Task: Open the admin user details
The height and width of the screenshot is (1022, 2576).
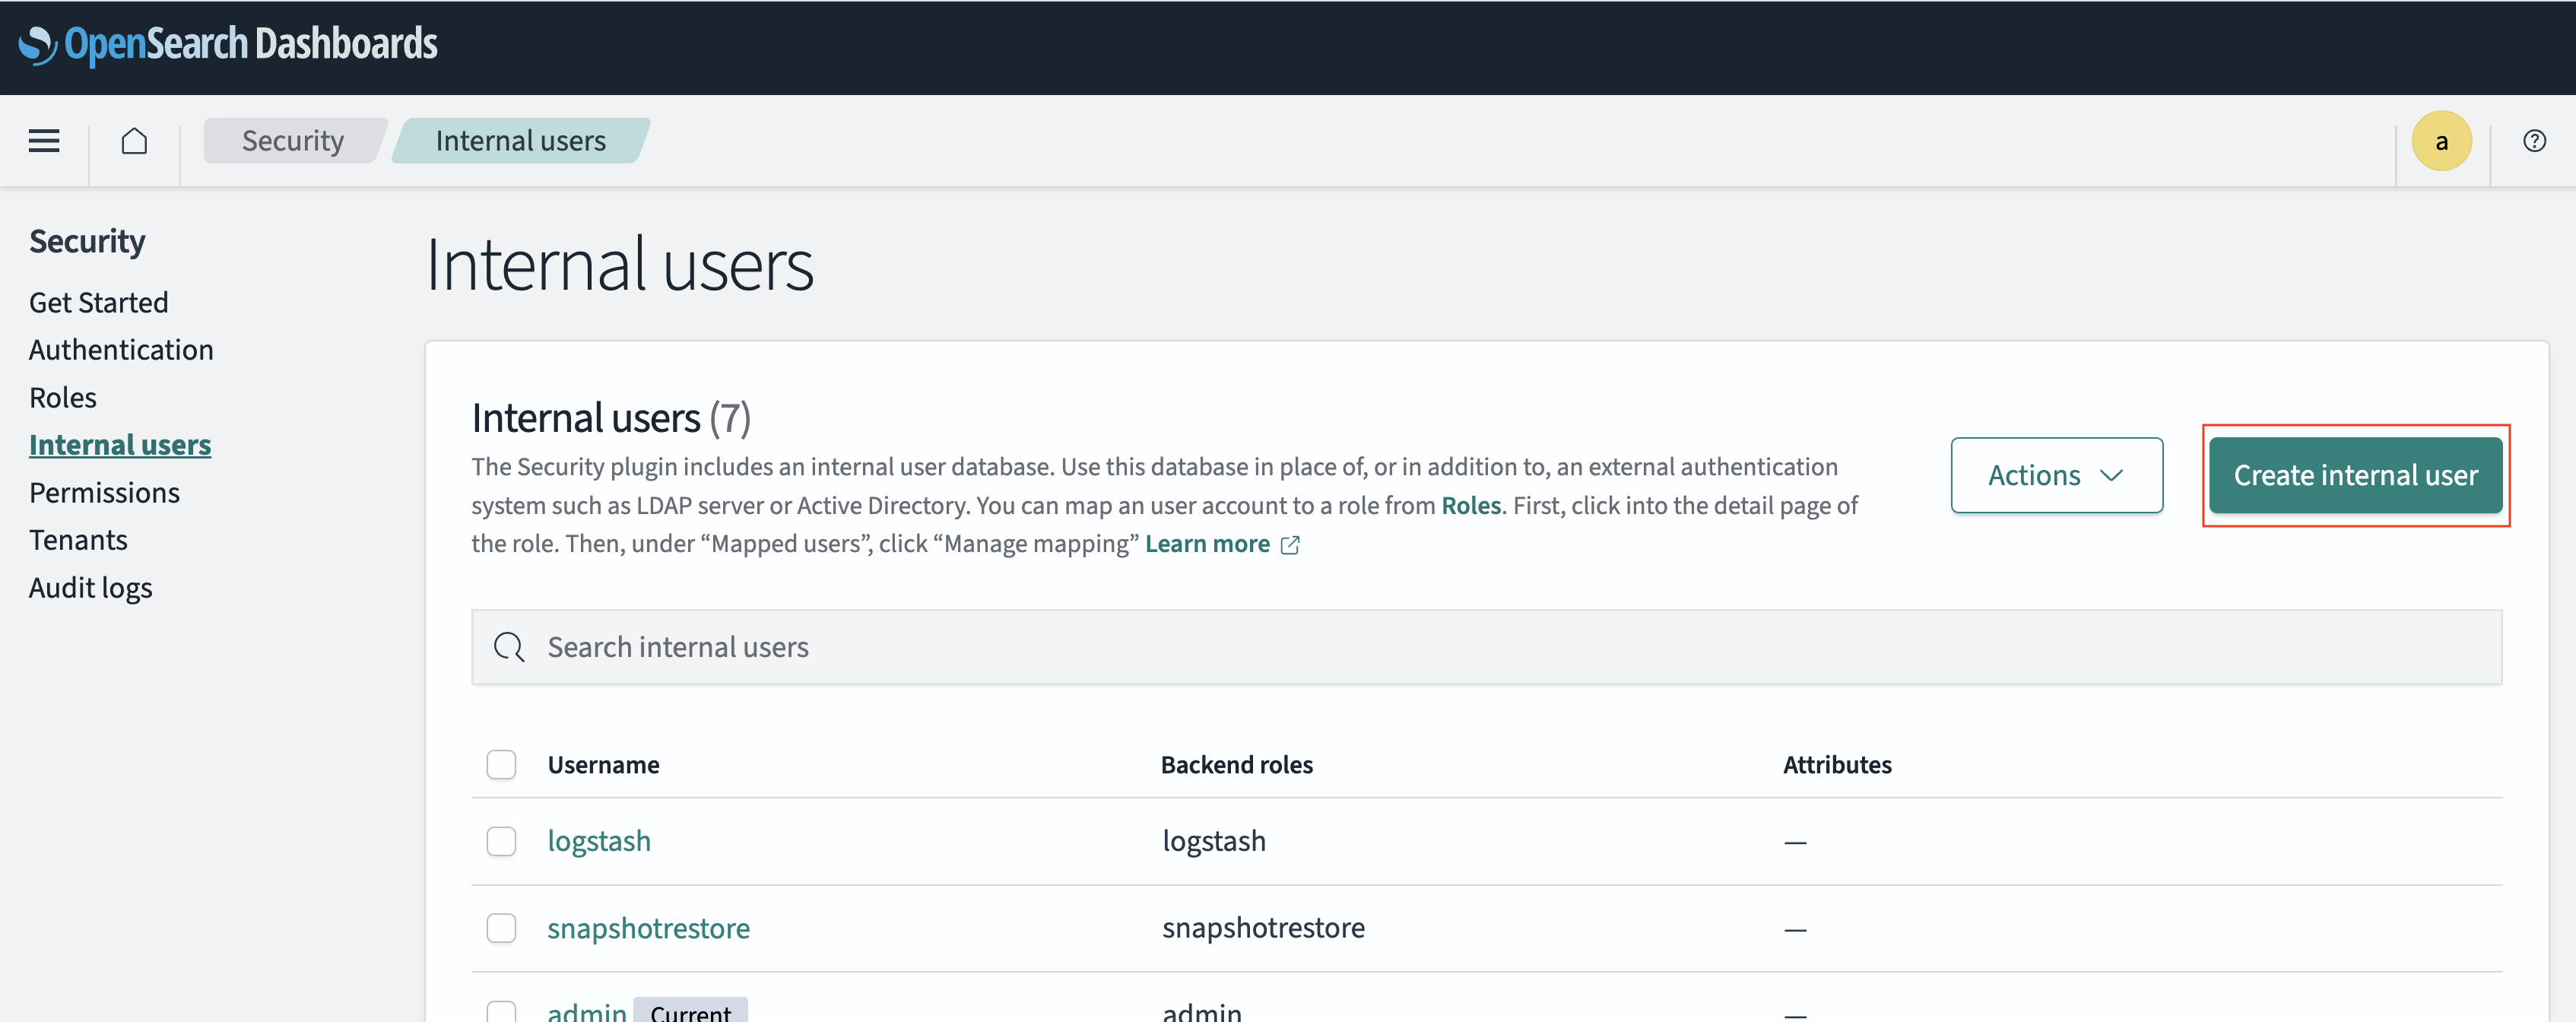Action: click(587, 1011)
